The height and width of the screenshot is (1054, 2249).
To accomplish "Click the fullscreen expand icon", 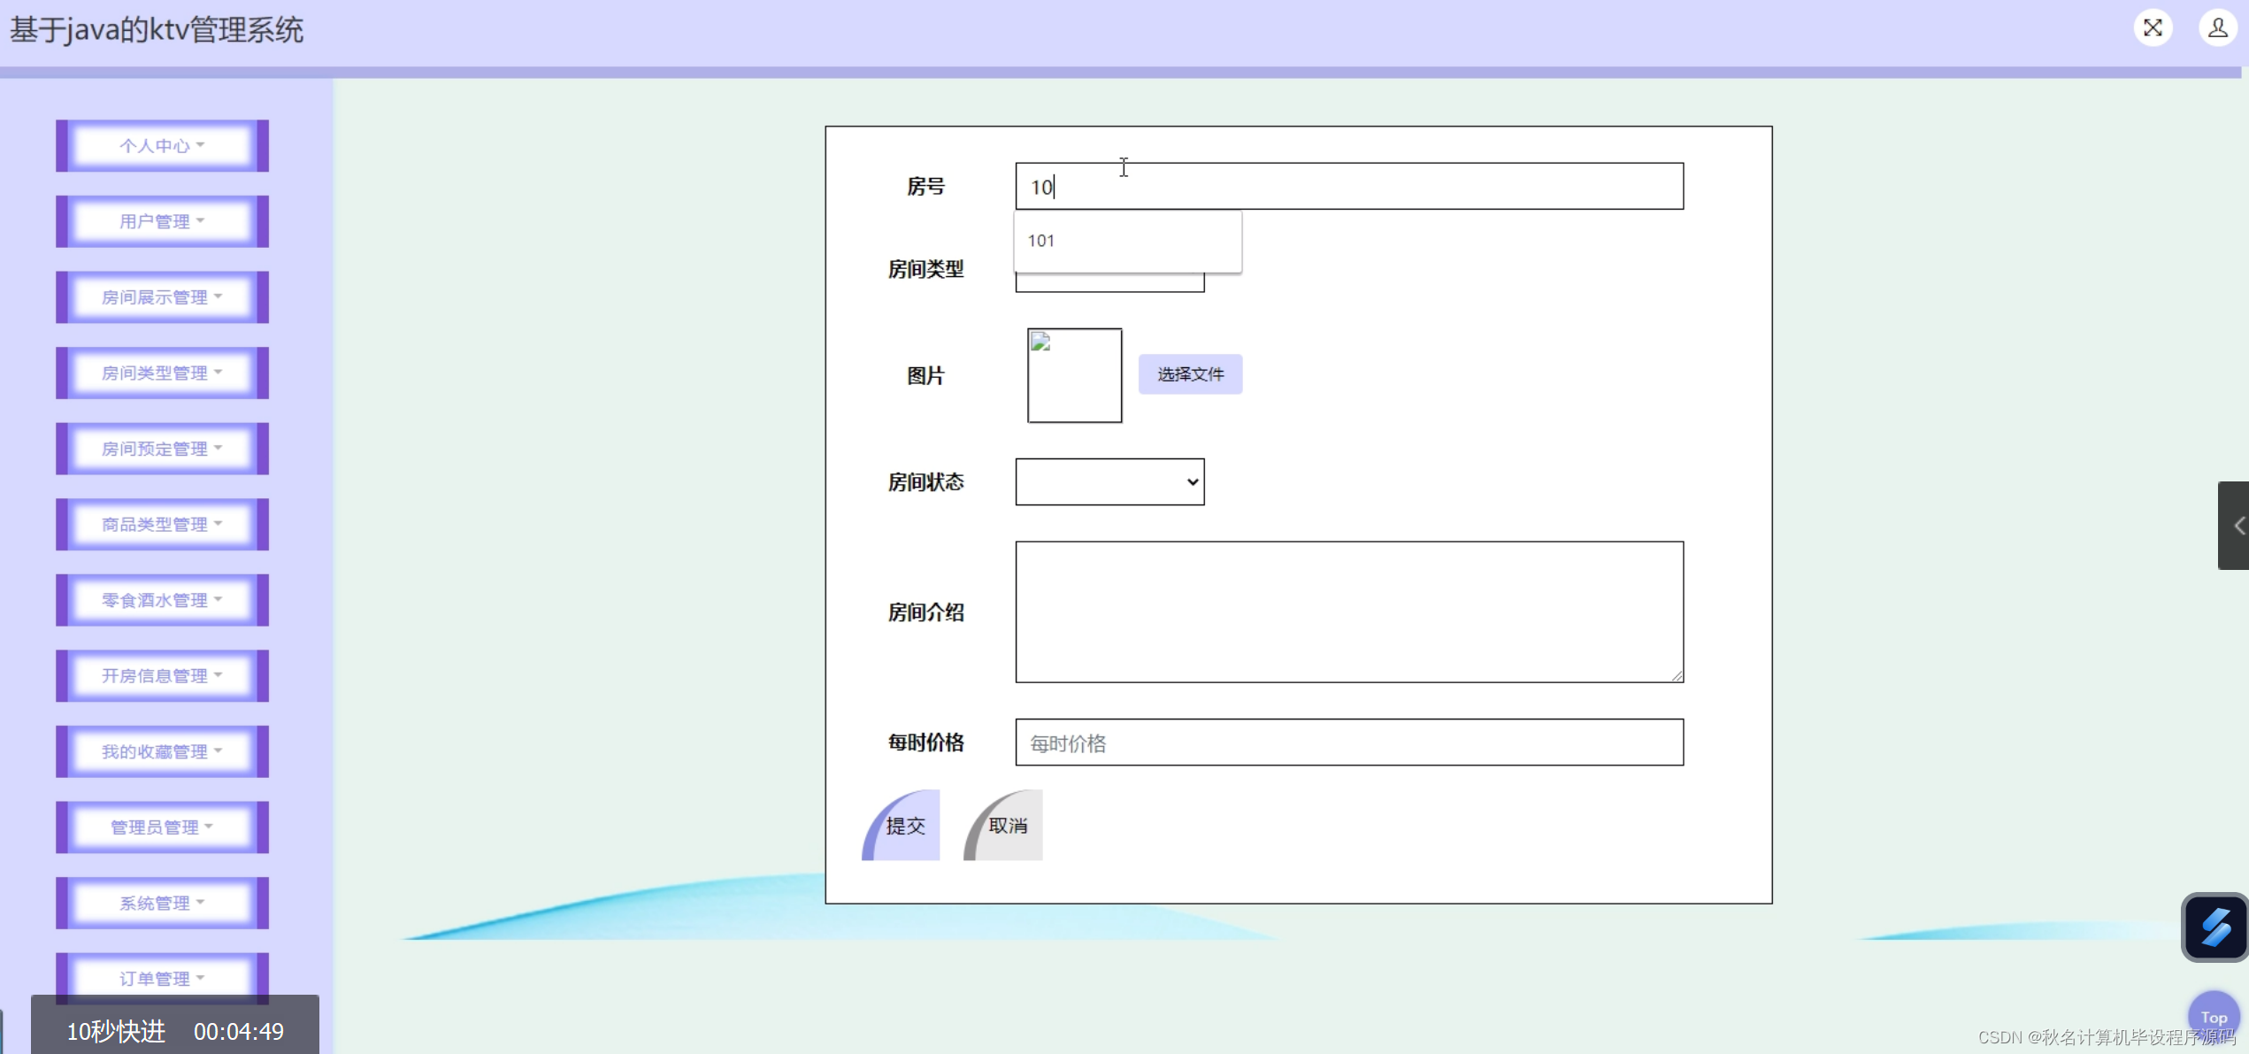I will tap(2153, 28).
